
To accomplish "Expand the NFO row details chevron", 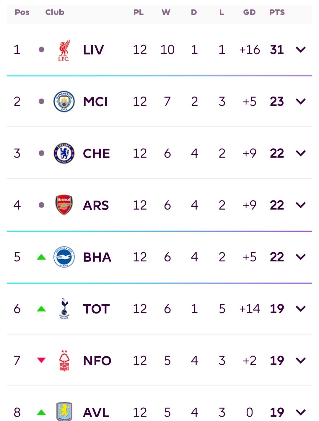I will (x=300, y=361).
